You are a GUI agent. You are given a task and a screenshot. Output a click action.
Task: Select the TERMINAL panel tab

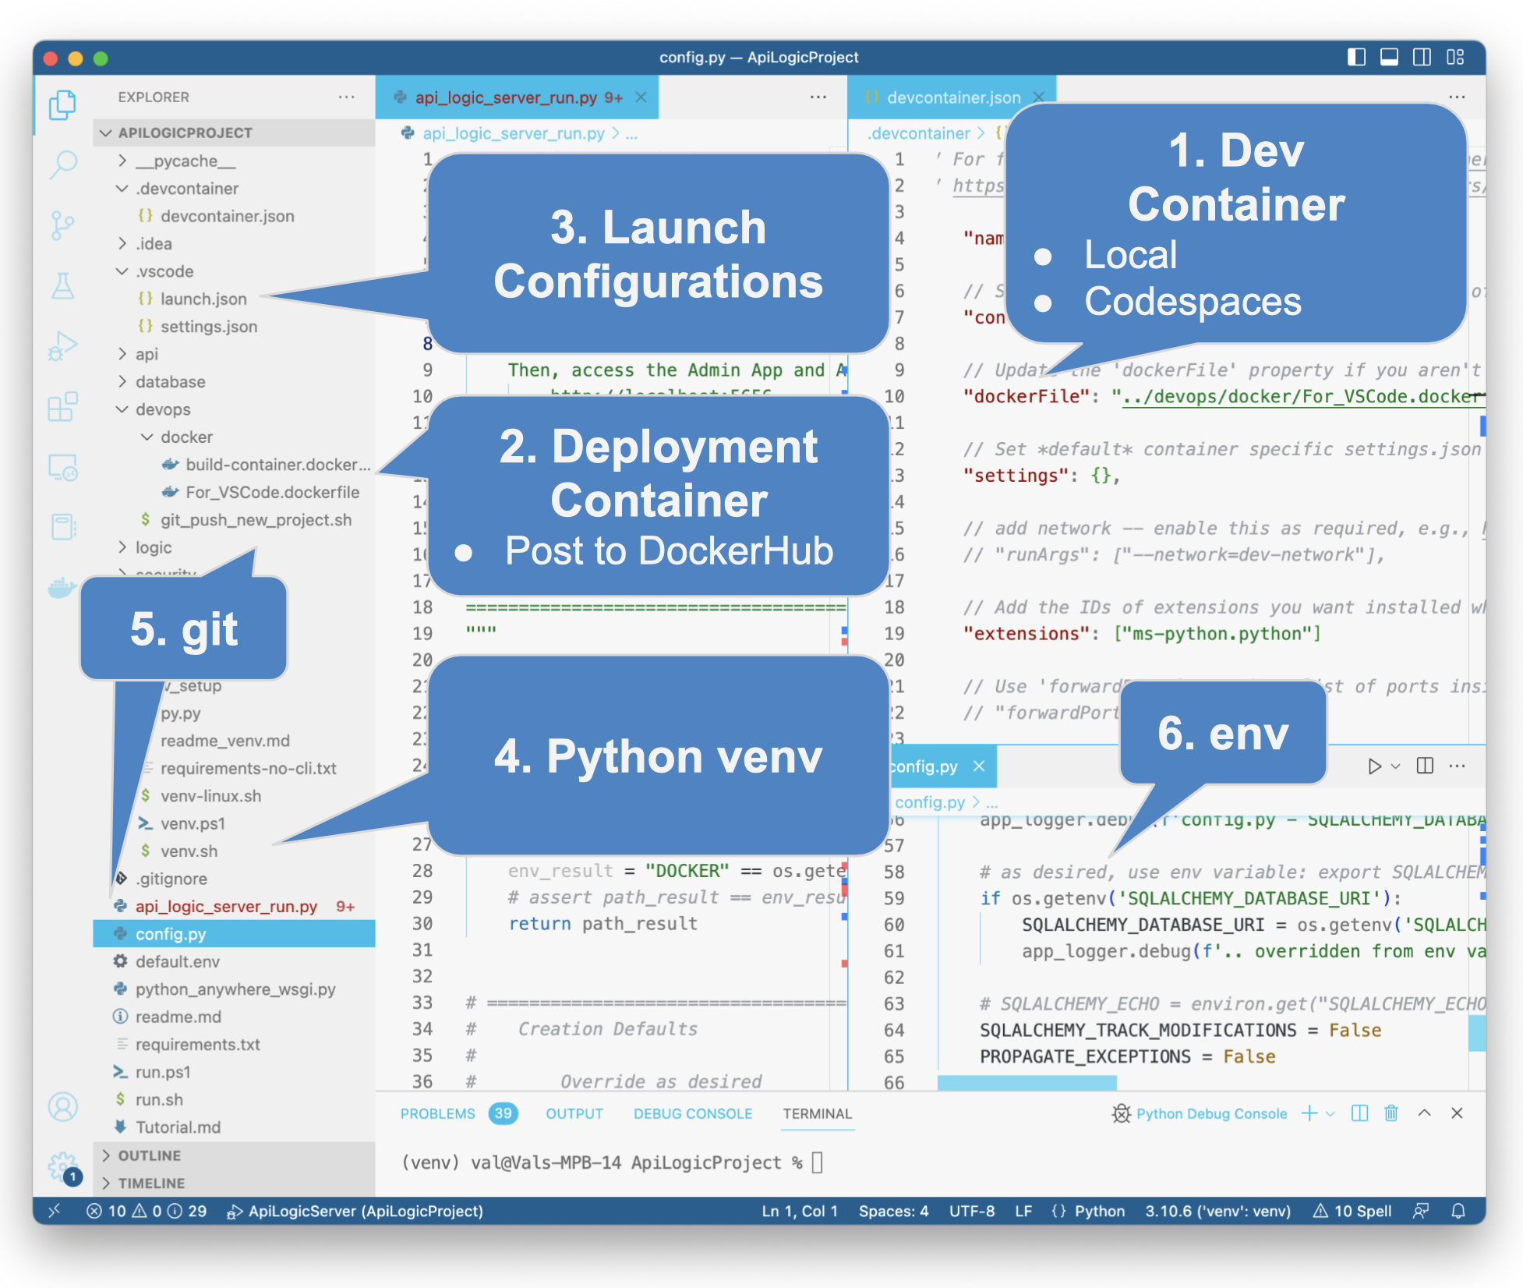(x=818, y=1113)
